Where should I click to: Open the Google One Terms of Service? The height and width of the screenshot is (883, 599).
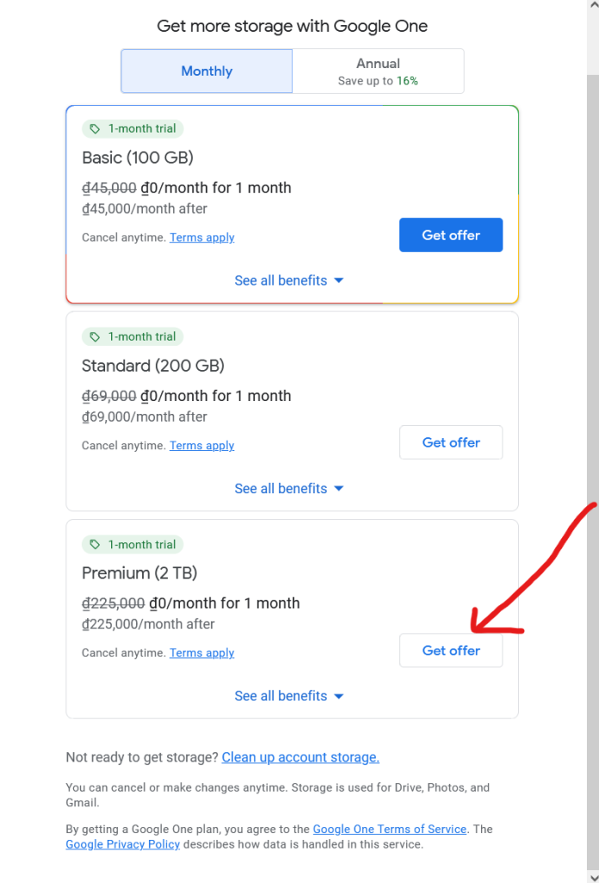click(x=389, y=829)
